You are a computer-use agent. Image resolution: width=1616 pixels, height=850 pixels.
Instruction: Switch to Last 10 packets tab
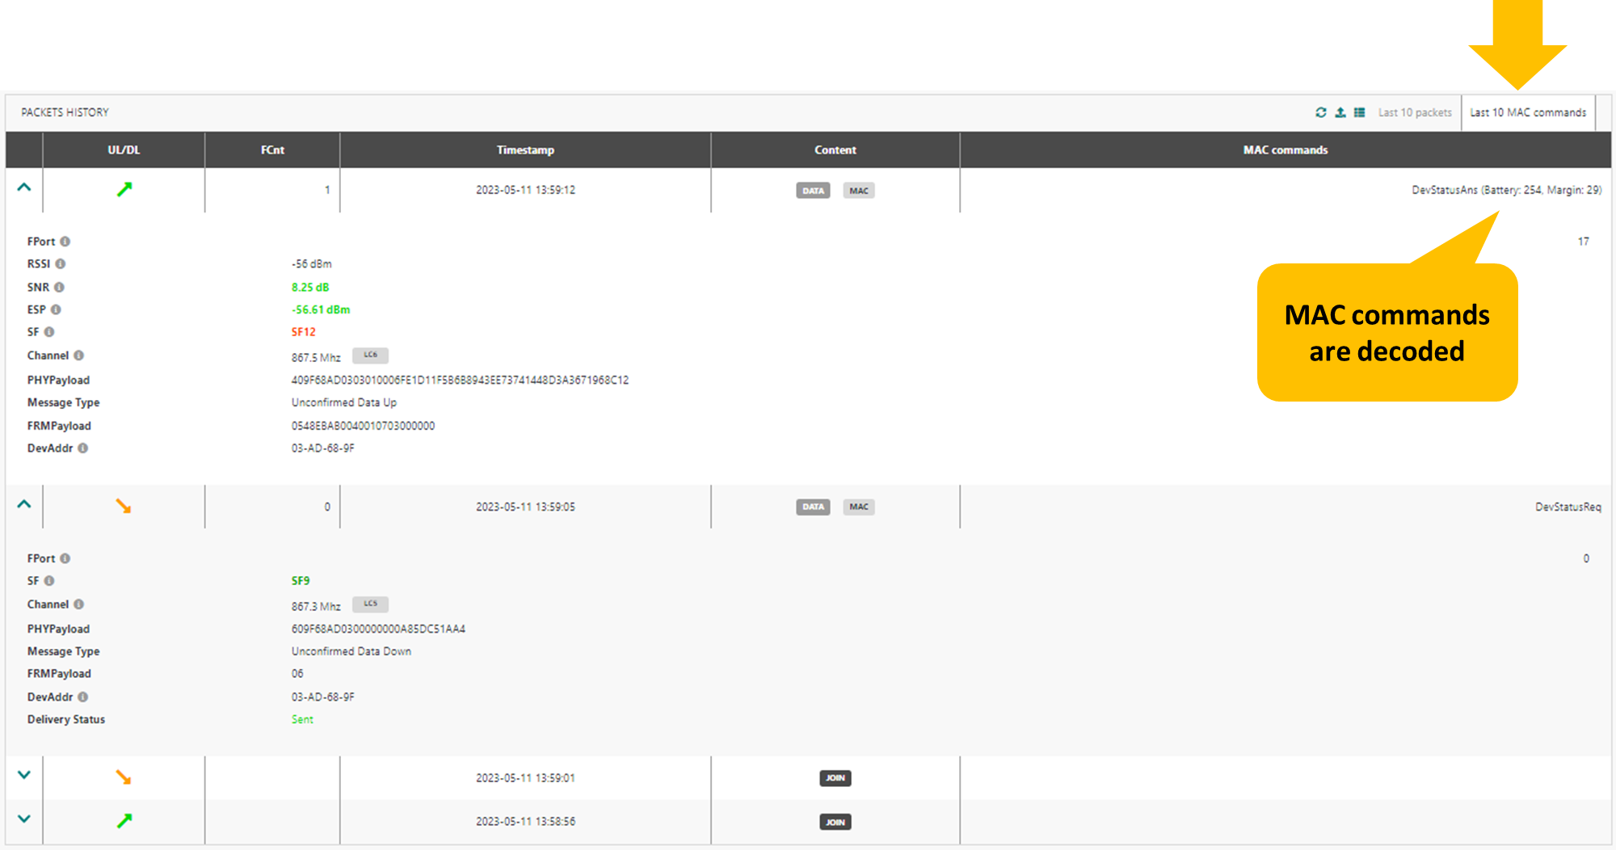[1415, 113]
